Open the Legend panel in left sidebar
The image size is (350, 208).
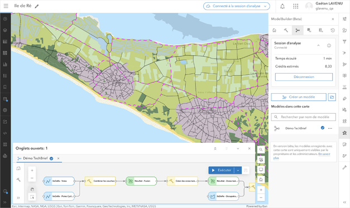click(x=5, y=76)
